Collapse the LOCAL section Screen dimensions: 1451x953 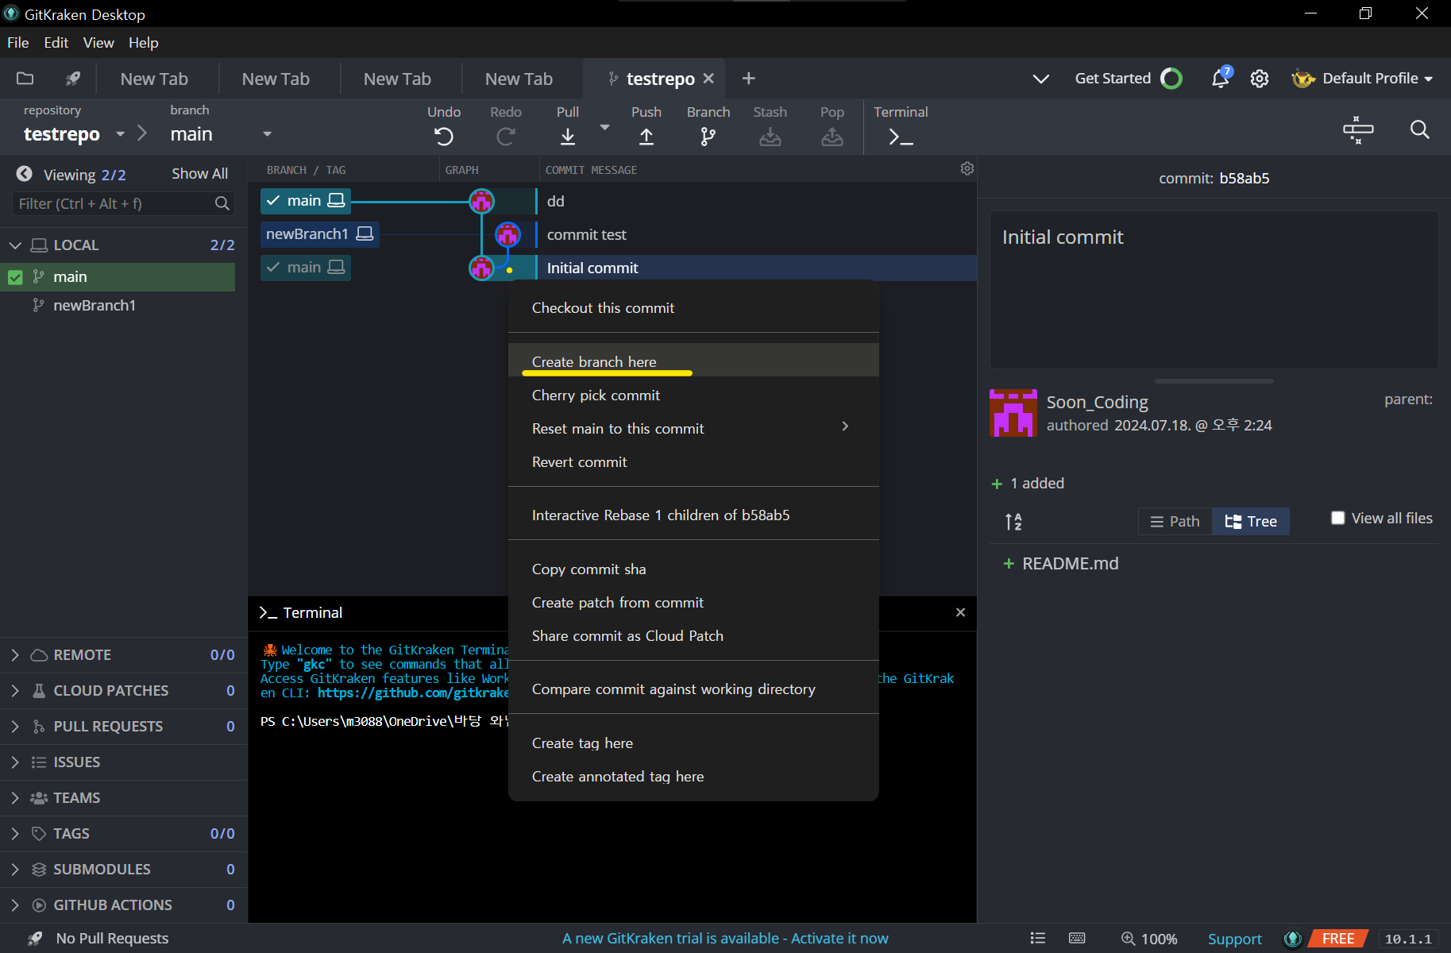[x=15, y=245]
